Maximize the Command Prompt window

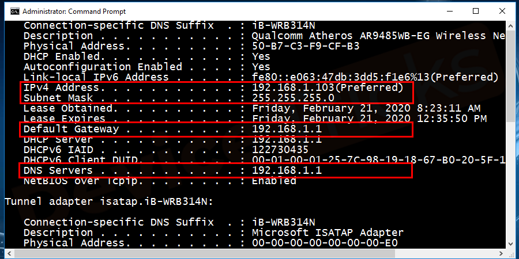(x=476, y=12)
